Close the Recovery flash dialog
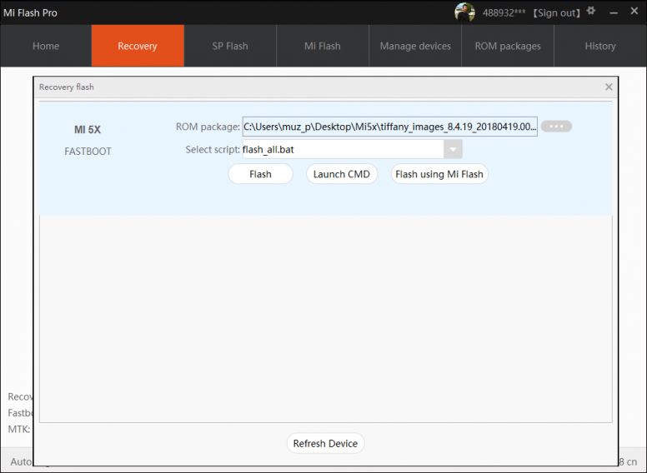 click(609, 87)
